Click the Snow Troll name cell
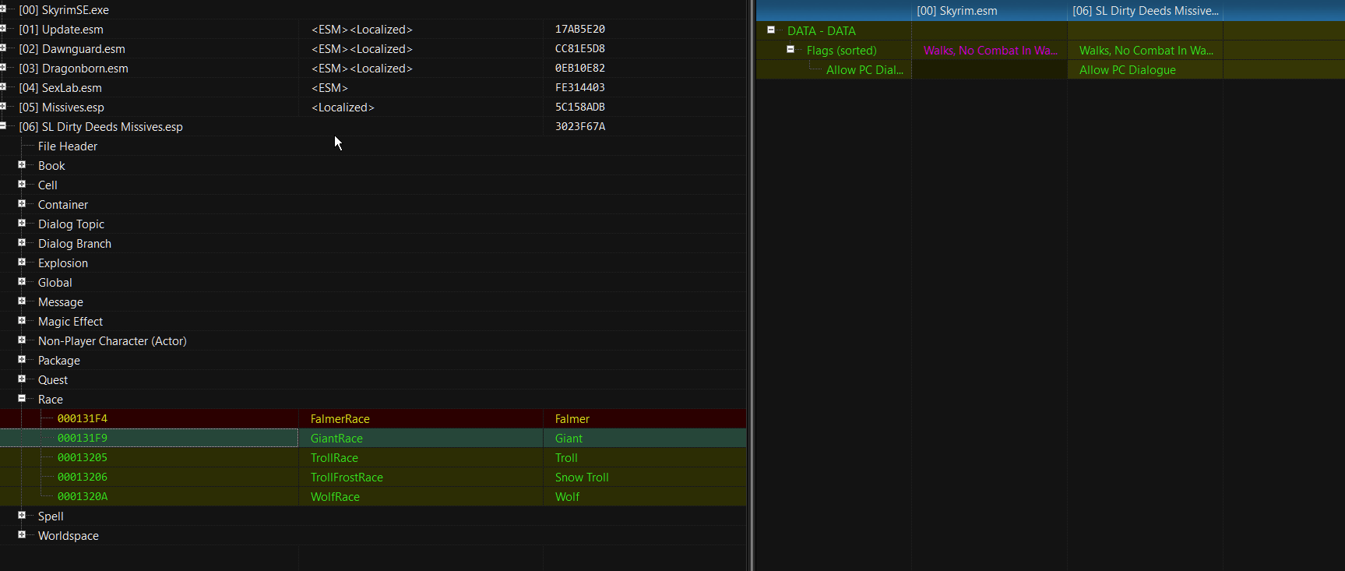1345x571 pixels. click(582, 478)
